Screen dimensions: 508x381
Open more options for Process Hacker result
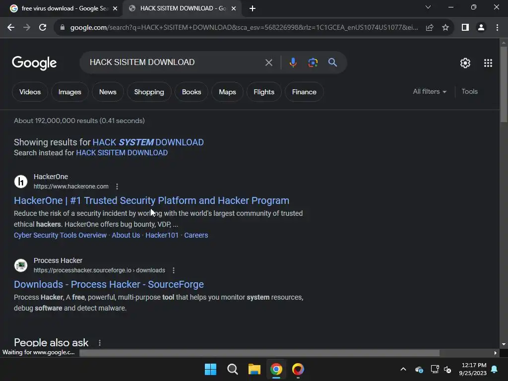point(174,270)
